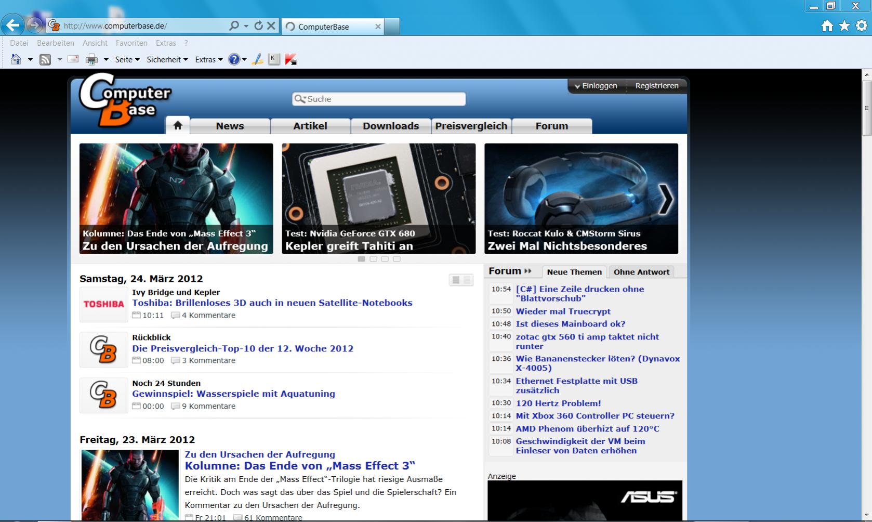Click the Forum heading double-arrow icon

(x=528, y=271)
